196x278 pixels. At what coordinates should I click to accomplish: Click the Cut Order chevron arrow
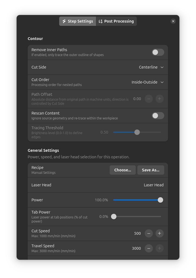(x=162, y=82)
